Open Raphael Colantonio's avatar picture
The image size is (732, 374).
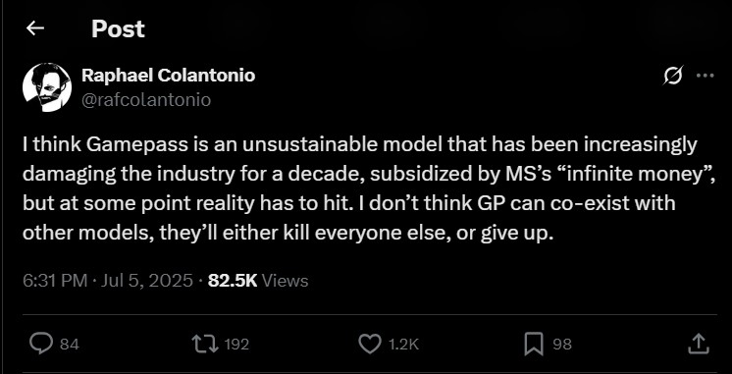tap(47, 87)
